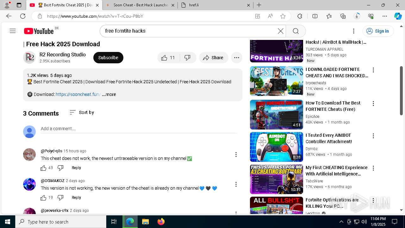The width and height of the screenshot is (405, 228).
Task: Open Edge favorites list icon
Action: pyautogui.click(x=329, y=16)
